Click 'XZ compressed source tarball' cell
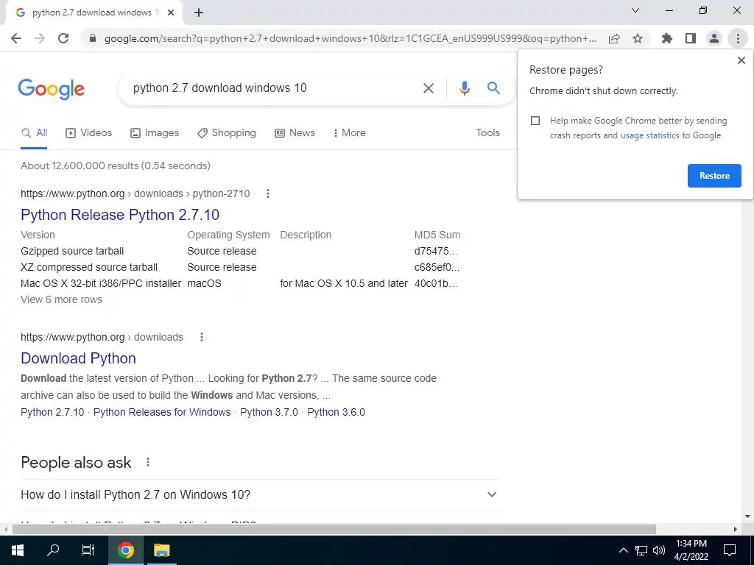 point(89,268)
